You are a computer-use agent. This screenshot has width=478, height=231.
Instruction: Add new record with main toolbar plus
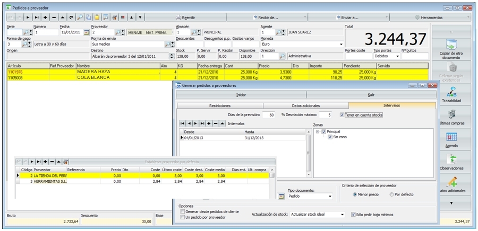click(x=45, y=17)
